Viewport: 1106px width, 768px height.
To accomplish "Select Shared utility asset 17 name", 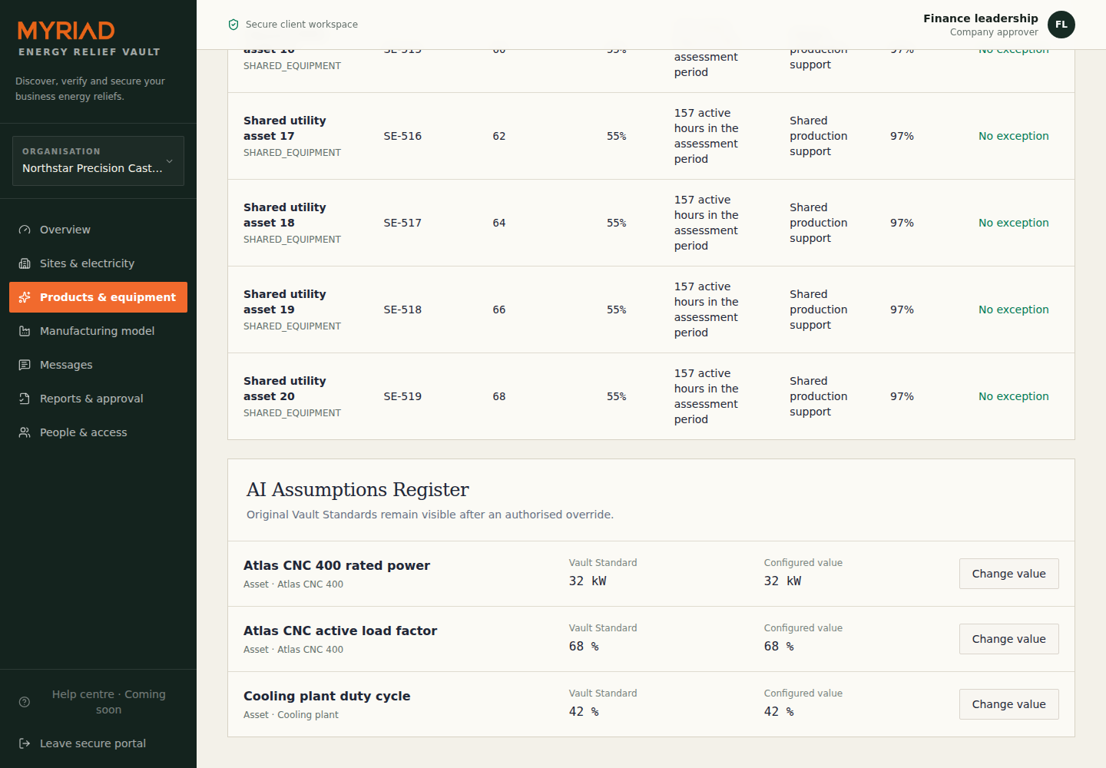I will (285, 128).
